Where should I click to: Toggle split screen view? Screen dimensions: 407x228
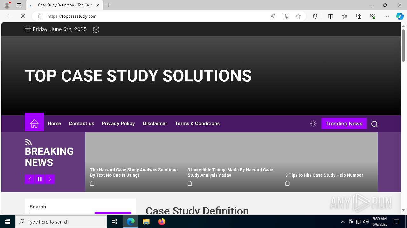[x=330, y=16]
